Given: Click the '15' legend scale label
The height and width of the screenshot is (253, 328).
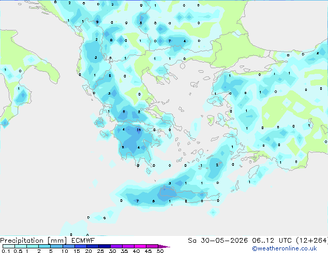Looking at the screenshot, I should [77, 251].
